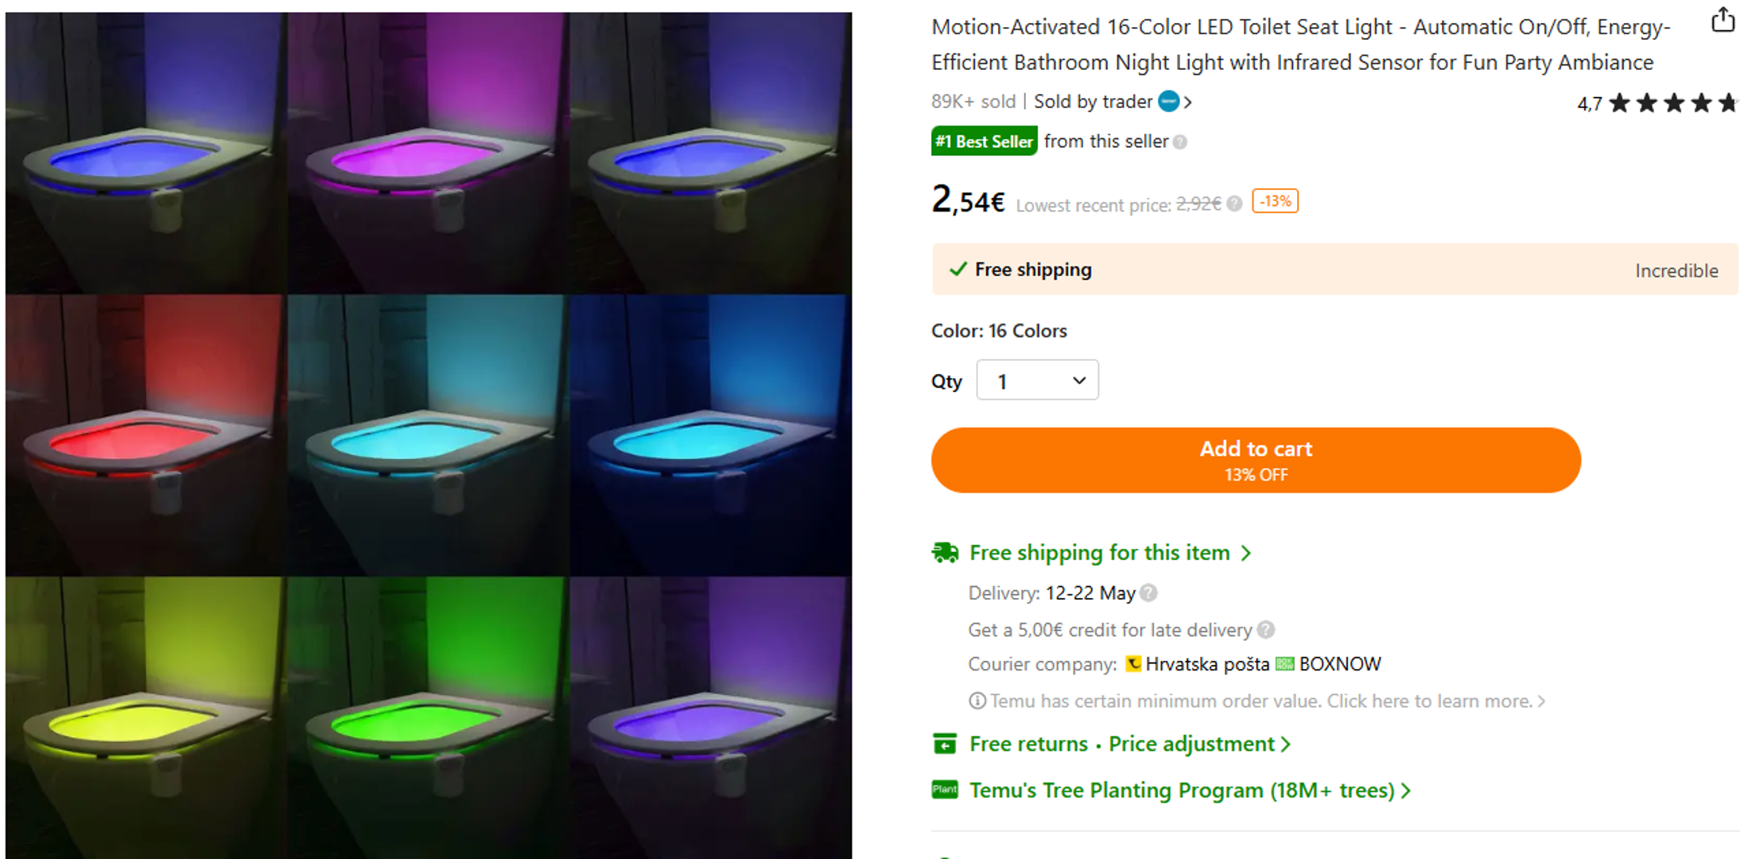
Task: Click help icon next to lowest recent price
Action: point(1234,204)
